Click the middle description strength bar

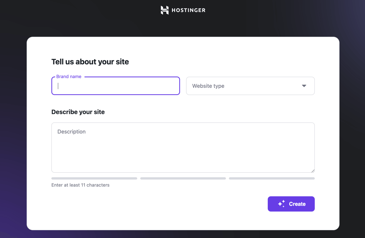coord(183,178)
